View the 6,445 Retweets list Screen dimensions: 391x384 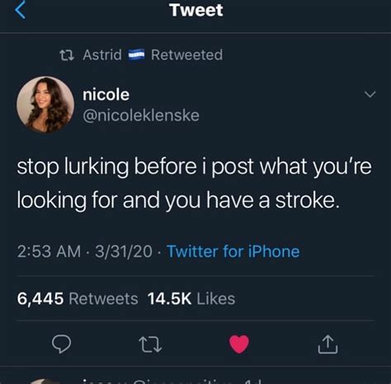tap(78, 298)
